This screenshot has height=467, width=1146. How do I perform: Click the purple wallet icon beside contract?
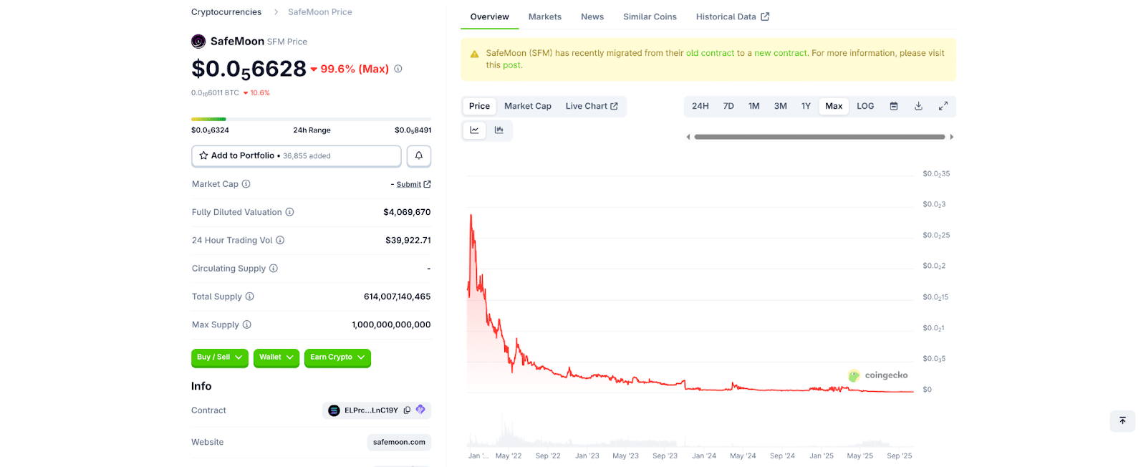point(420,410)
